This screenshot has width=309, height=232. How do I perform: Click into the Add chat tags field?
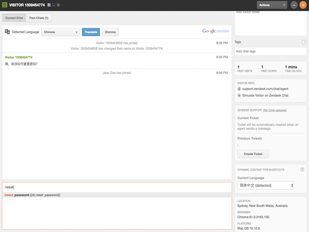270,51
